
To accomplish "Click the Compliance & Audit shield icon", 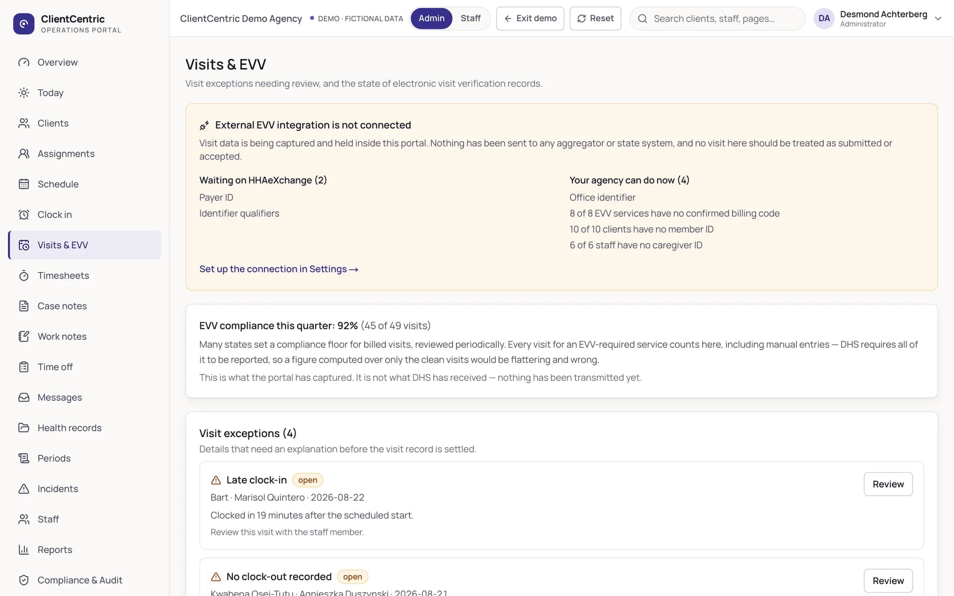I will (24, 580).
